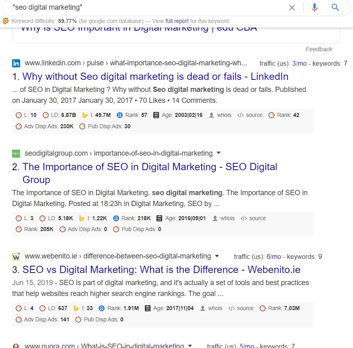Screen dimensions: 353x348
Task: Open 'Why without Seo digital marketing' LinkedIn result
Action: [155, 77]
